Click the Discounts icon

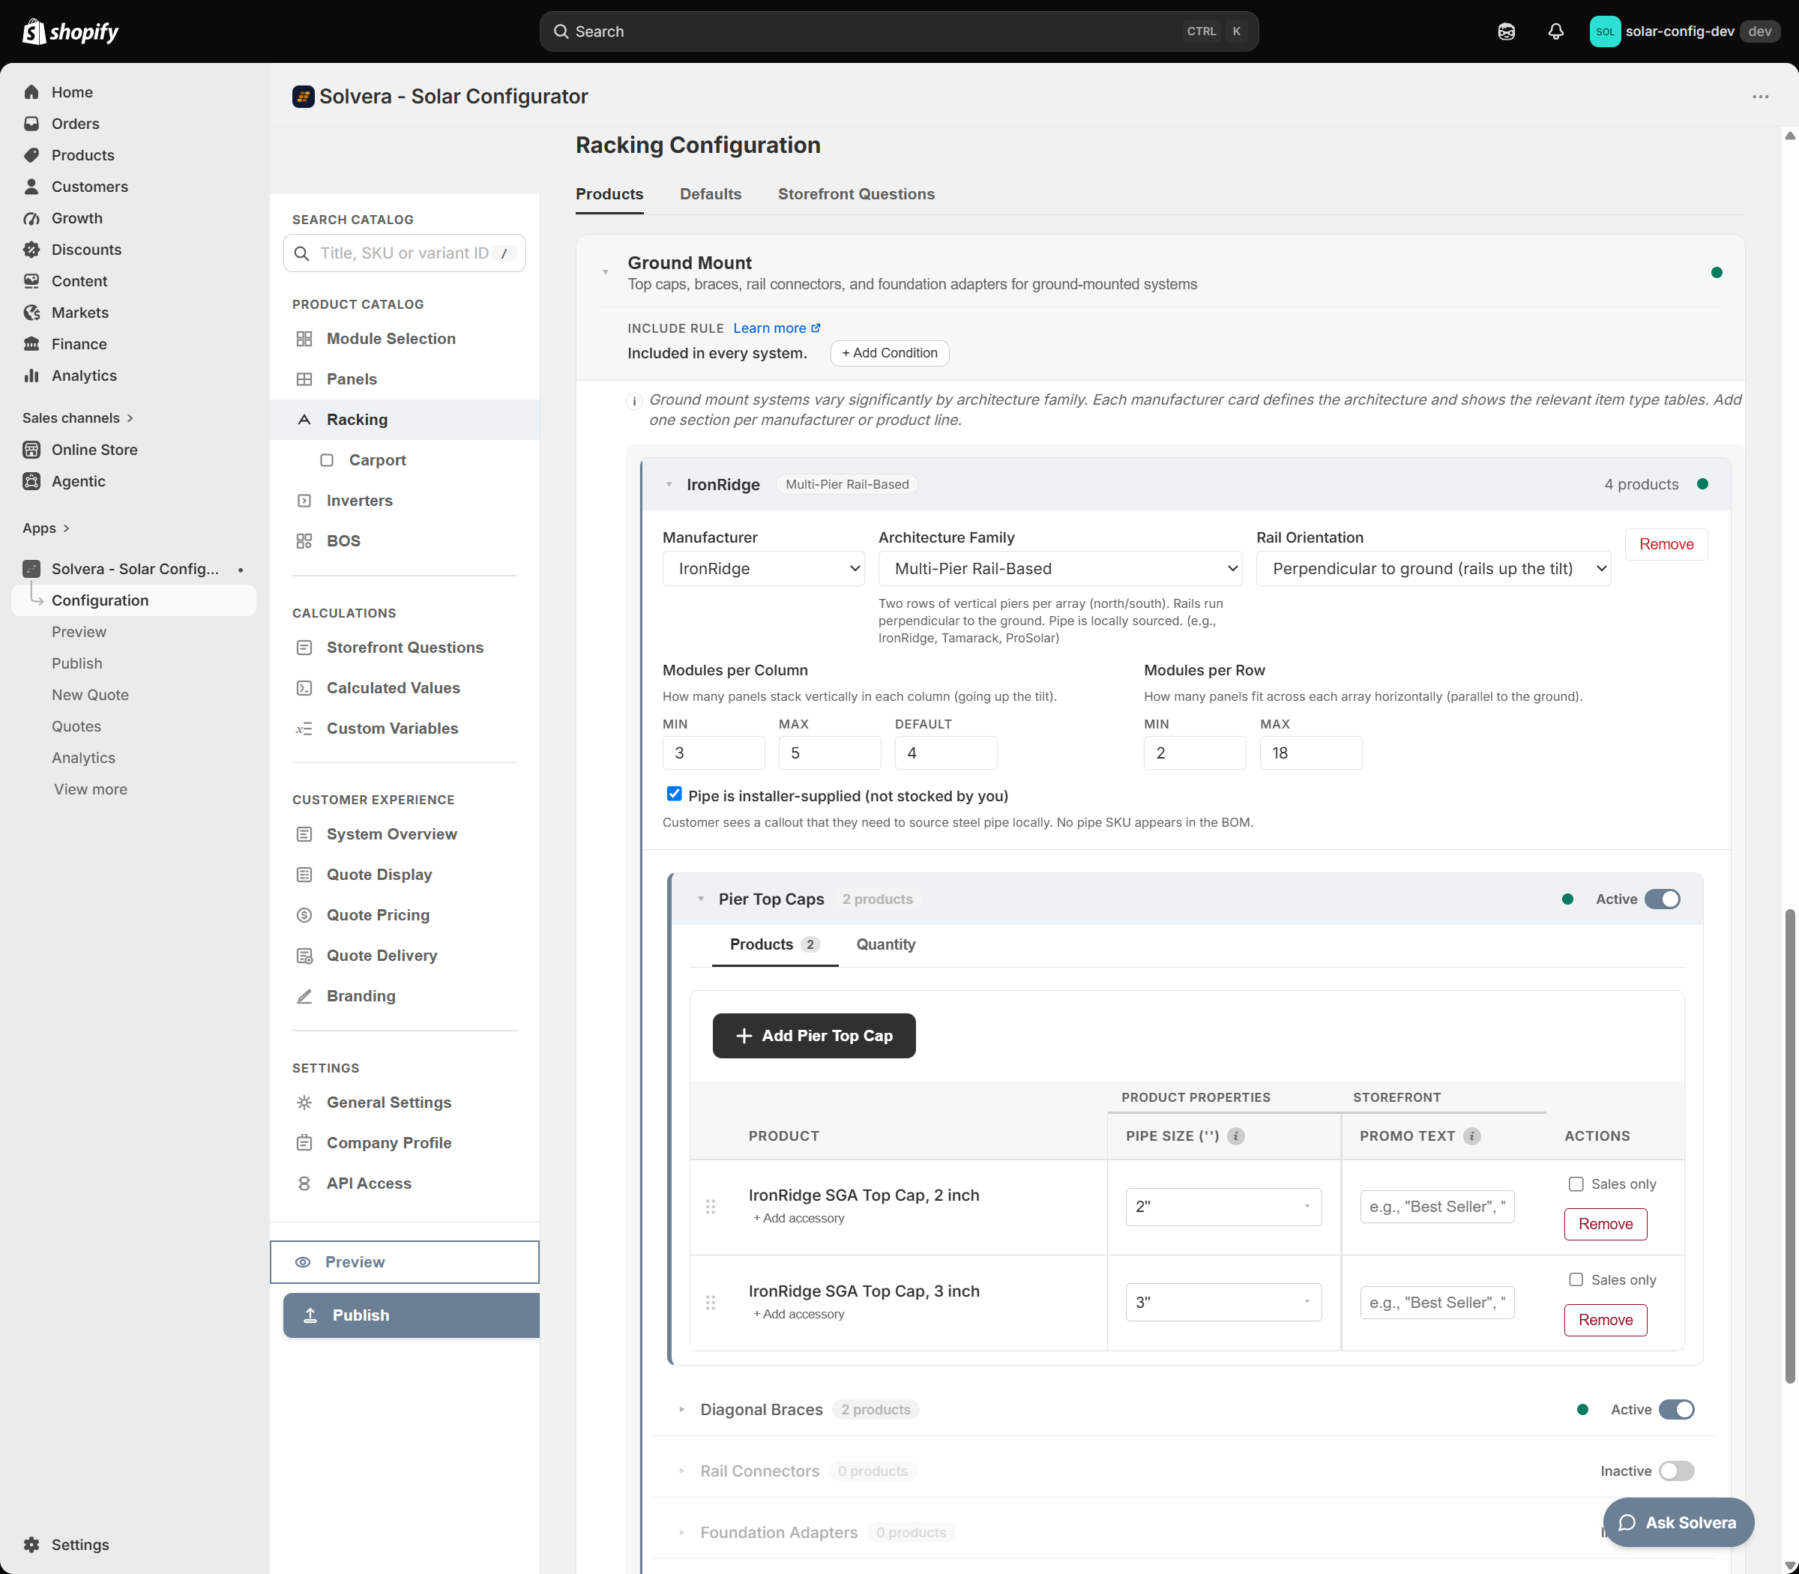pyautogui.click(x=31, y=250)
